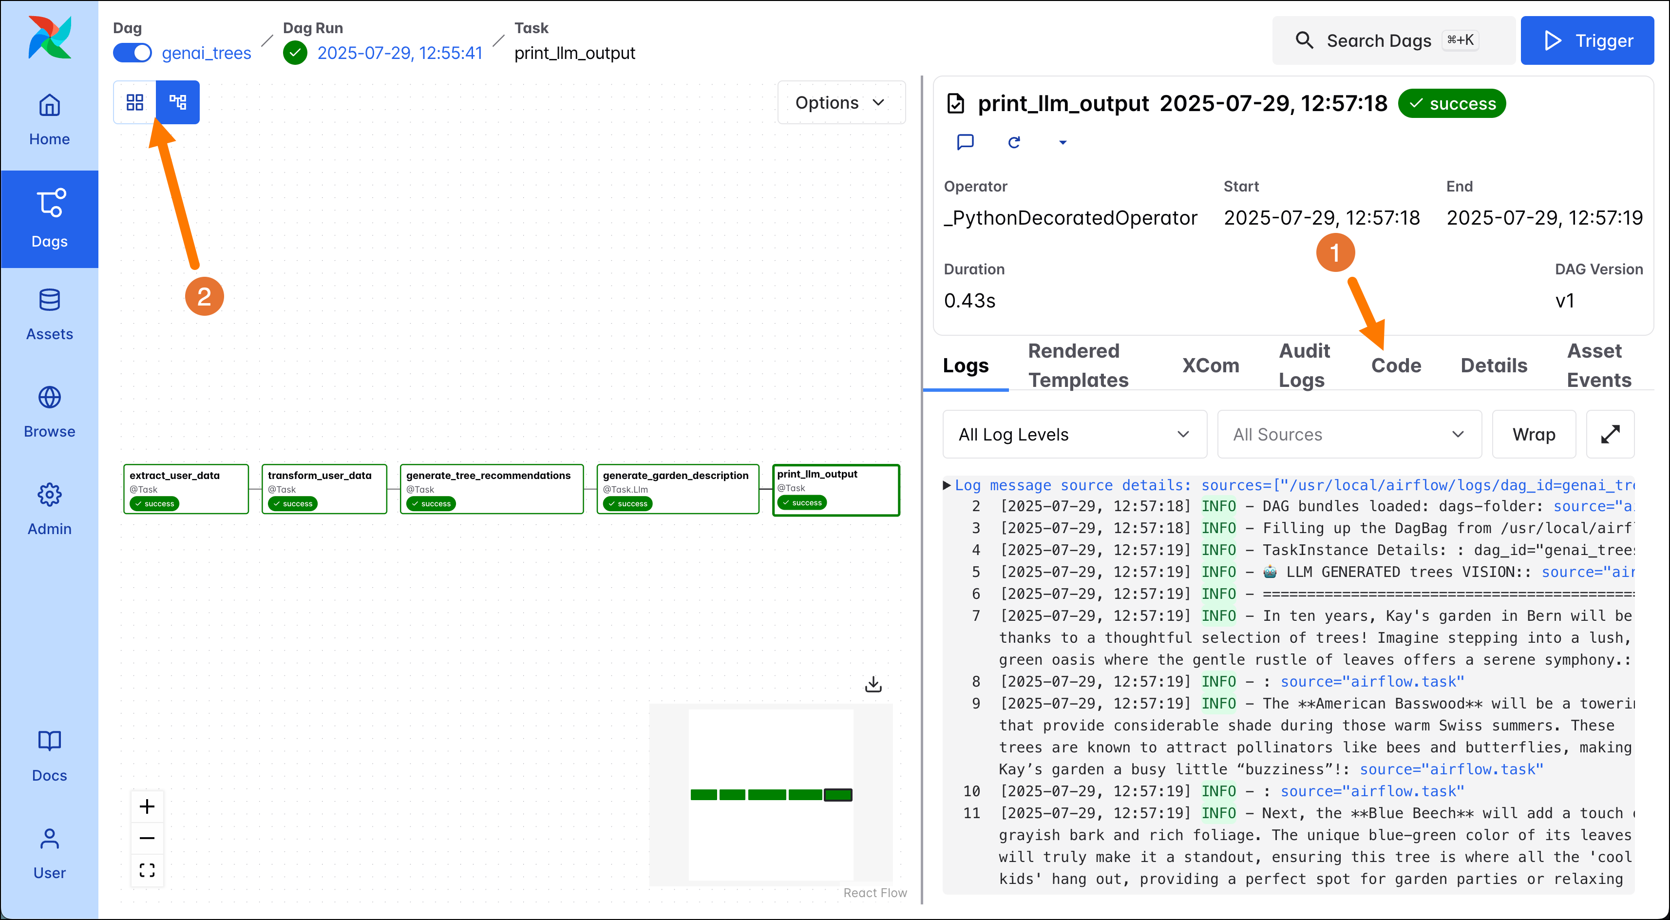Expand logs fullscreen with the diagonal arrows icon
The height and width of the screenshot is (920, 1670).
tap(1611, 434)
